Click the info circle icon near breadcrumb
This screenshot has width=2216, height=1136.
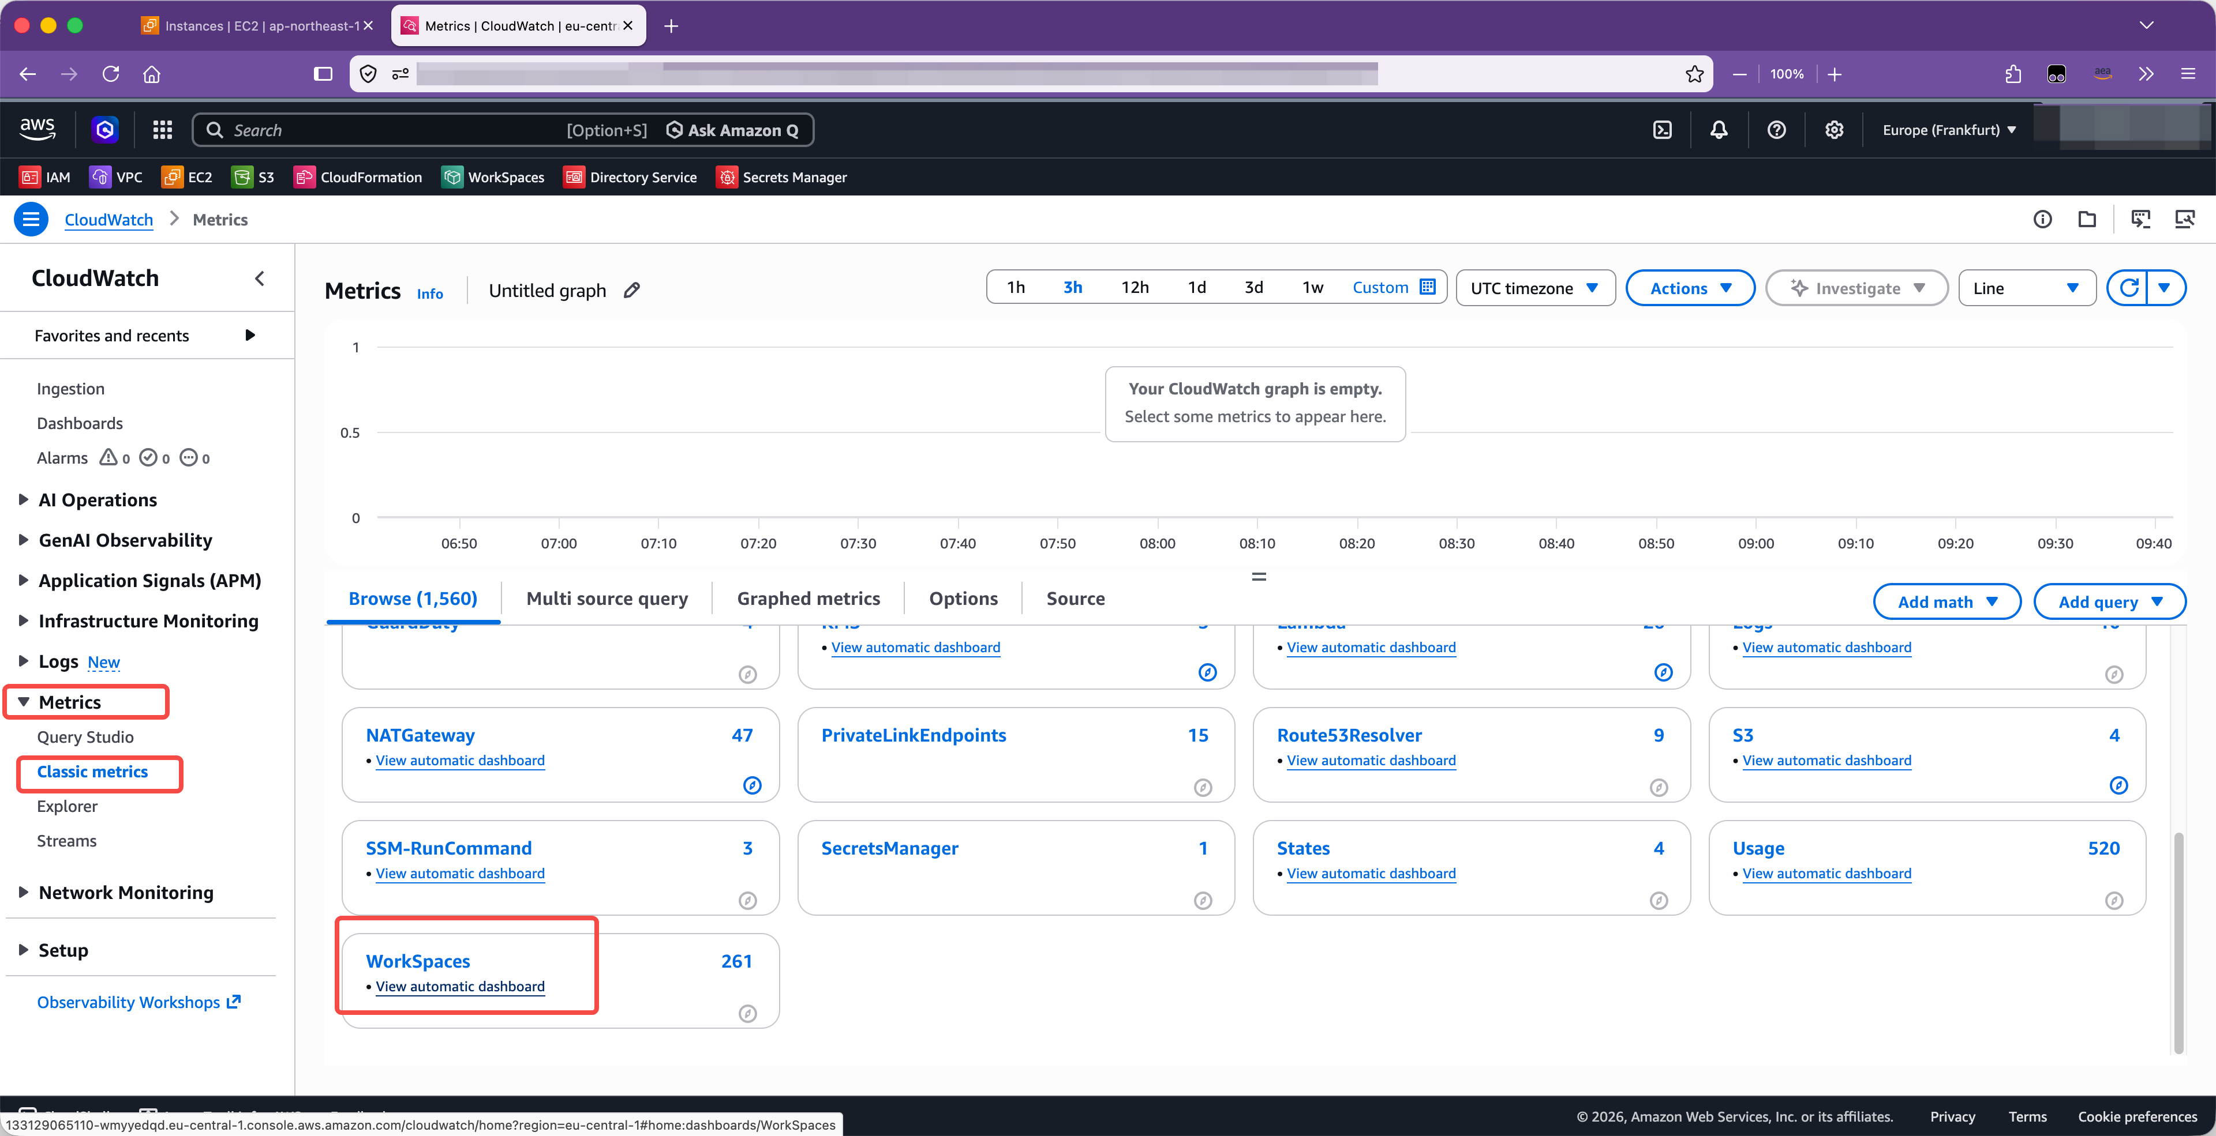[2042, 219]
